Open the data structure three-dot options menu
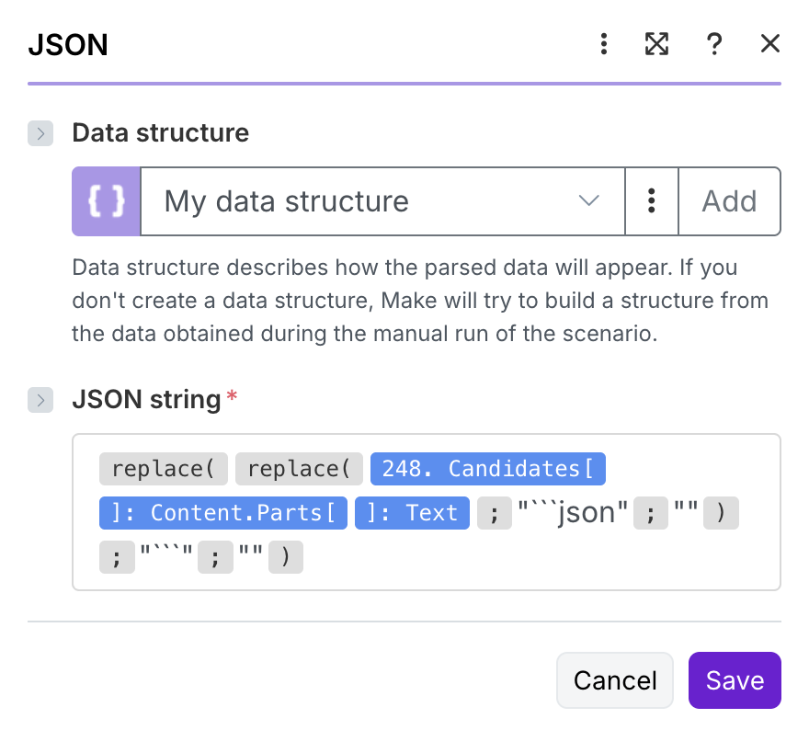 point(651,201)
